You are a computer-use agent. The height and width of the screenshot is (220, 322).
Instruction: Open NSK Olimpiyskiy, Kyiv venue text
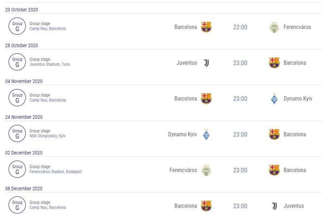[x=48, y=136]
